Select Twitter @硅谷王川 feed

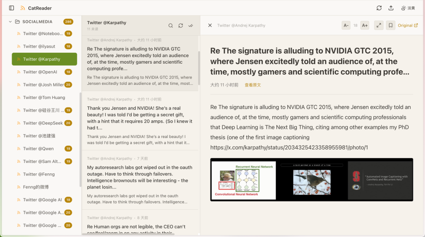[x=44, y=110]
